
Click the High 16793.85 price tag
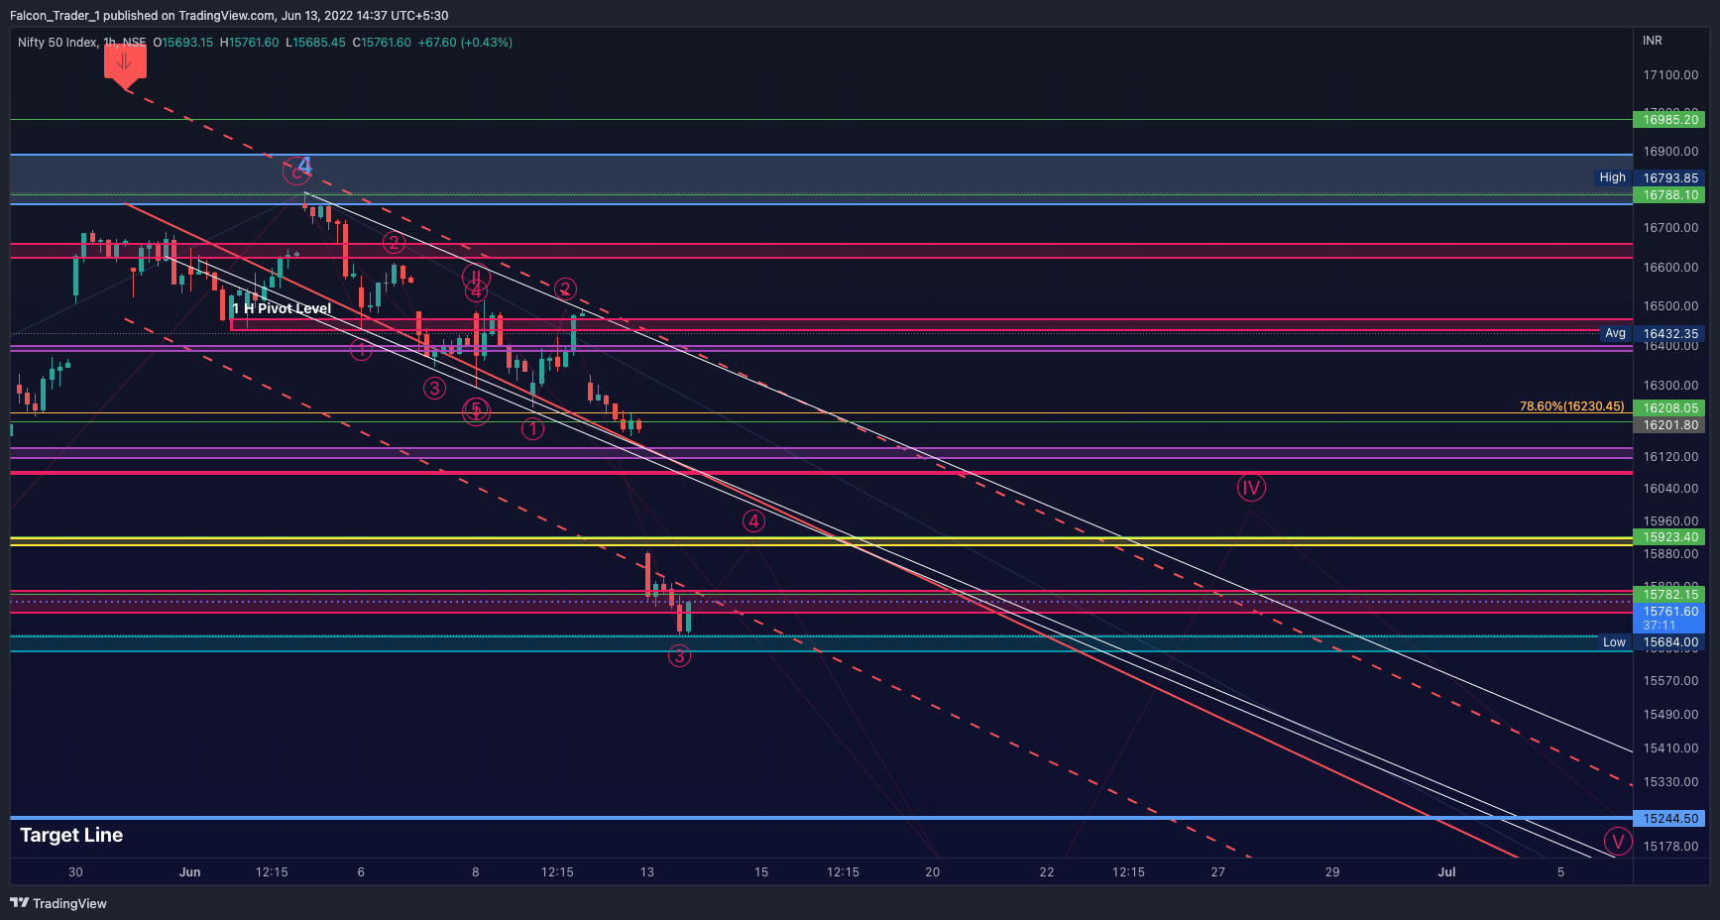[x=1650, y=177]
